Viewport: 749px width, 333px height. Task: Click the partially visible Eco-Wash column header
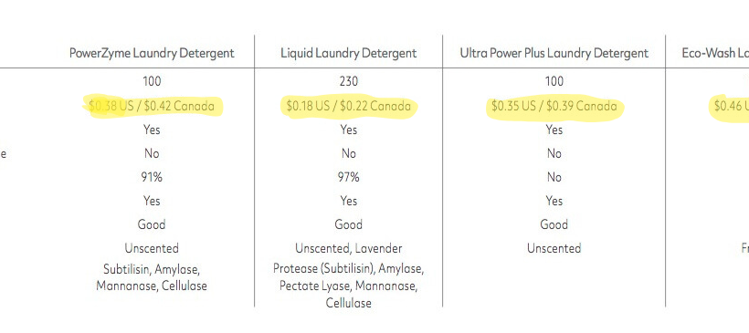(x=715, y=53)
